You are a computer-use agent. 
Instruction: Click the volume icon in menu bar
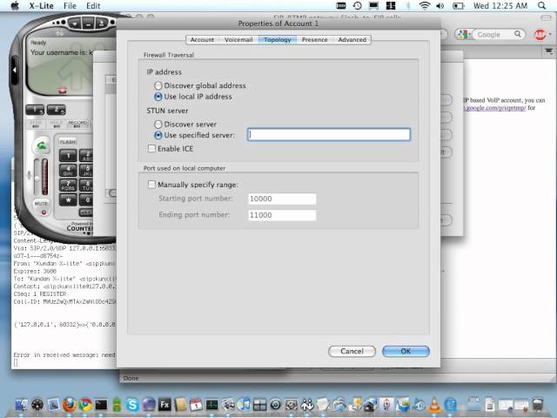coord(440,6)
